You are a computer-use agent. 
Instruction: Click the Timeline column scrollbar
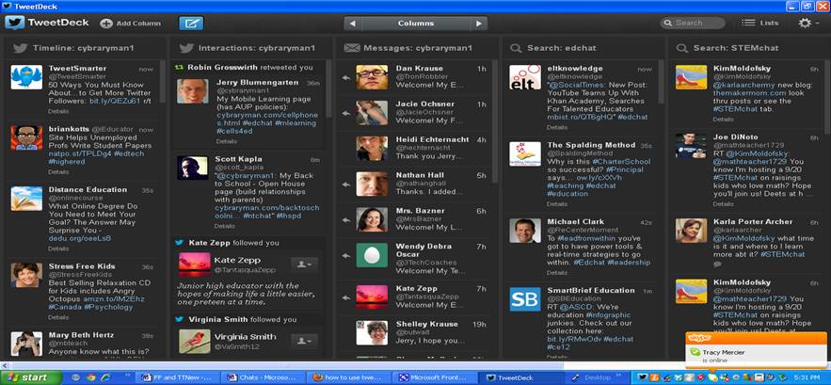(x=162, y=81)
